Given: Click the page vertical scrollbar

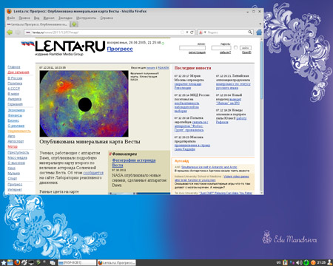Looking at the screenshot, I should coord(261,116).
